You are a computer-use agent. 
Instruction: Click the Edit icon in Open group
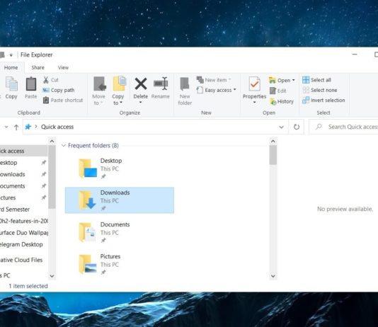tap(273, 91)
